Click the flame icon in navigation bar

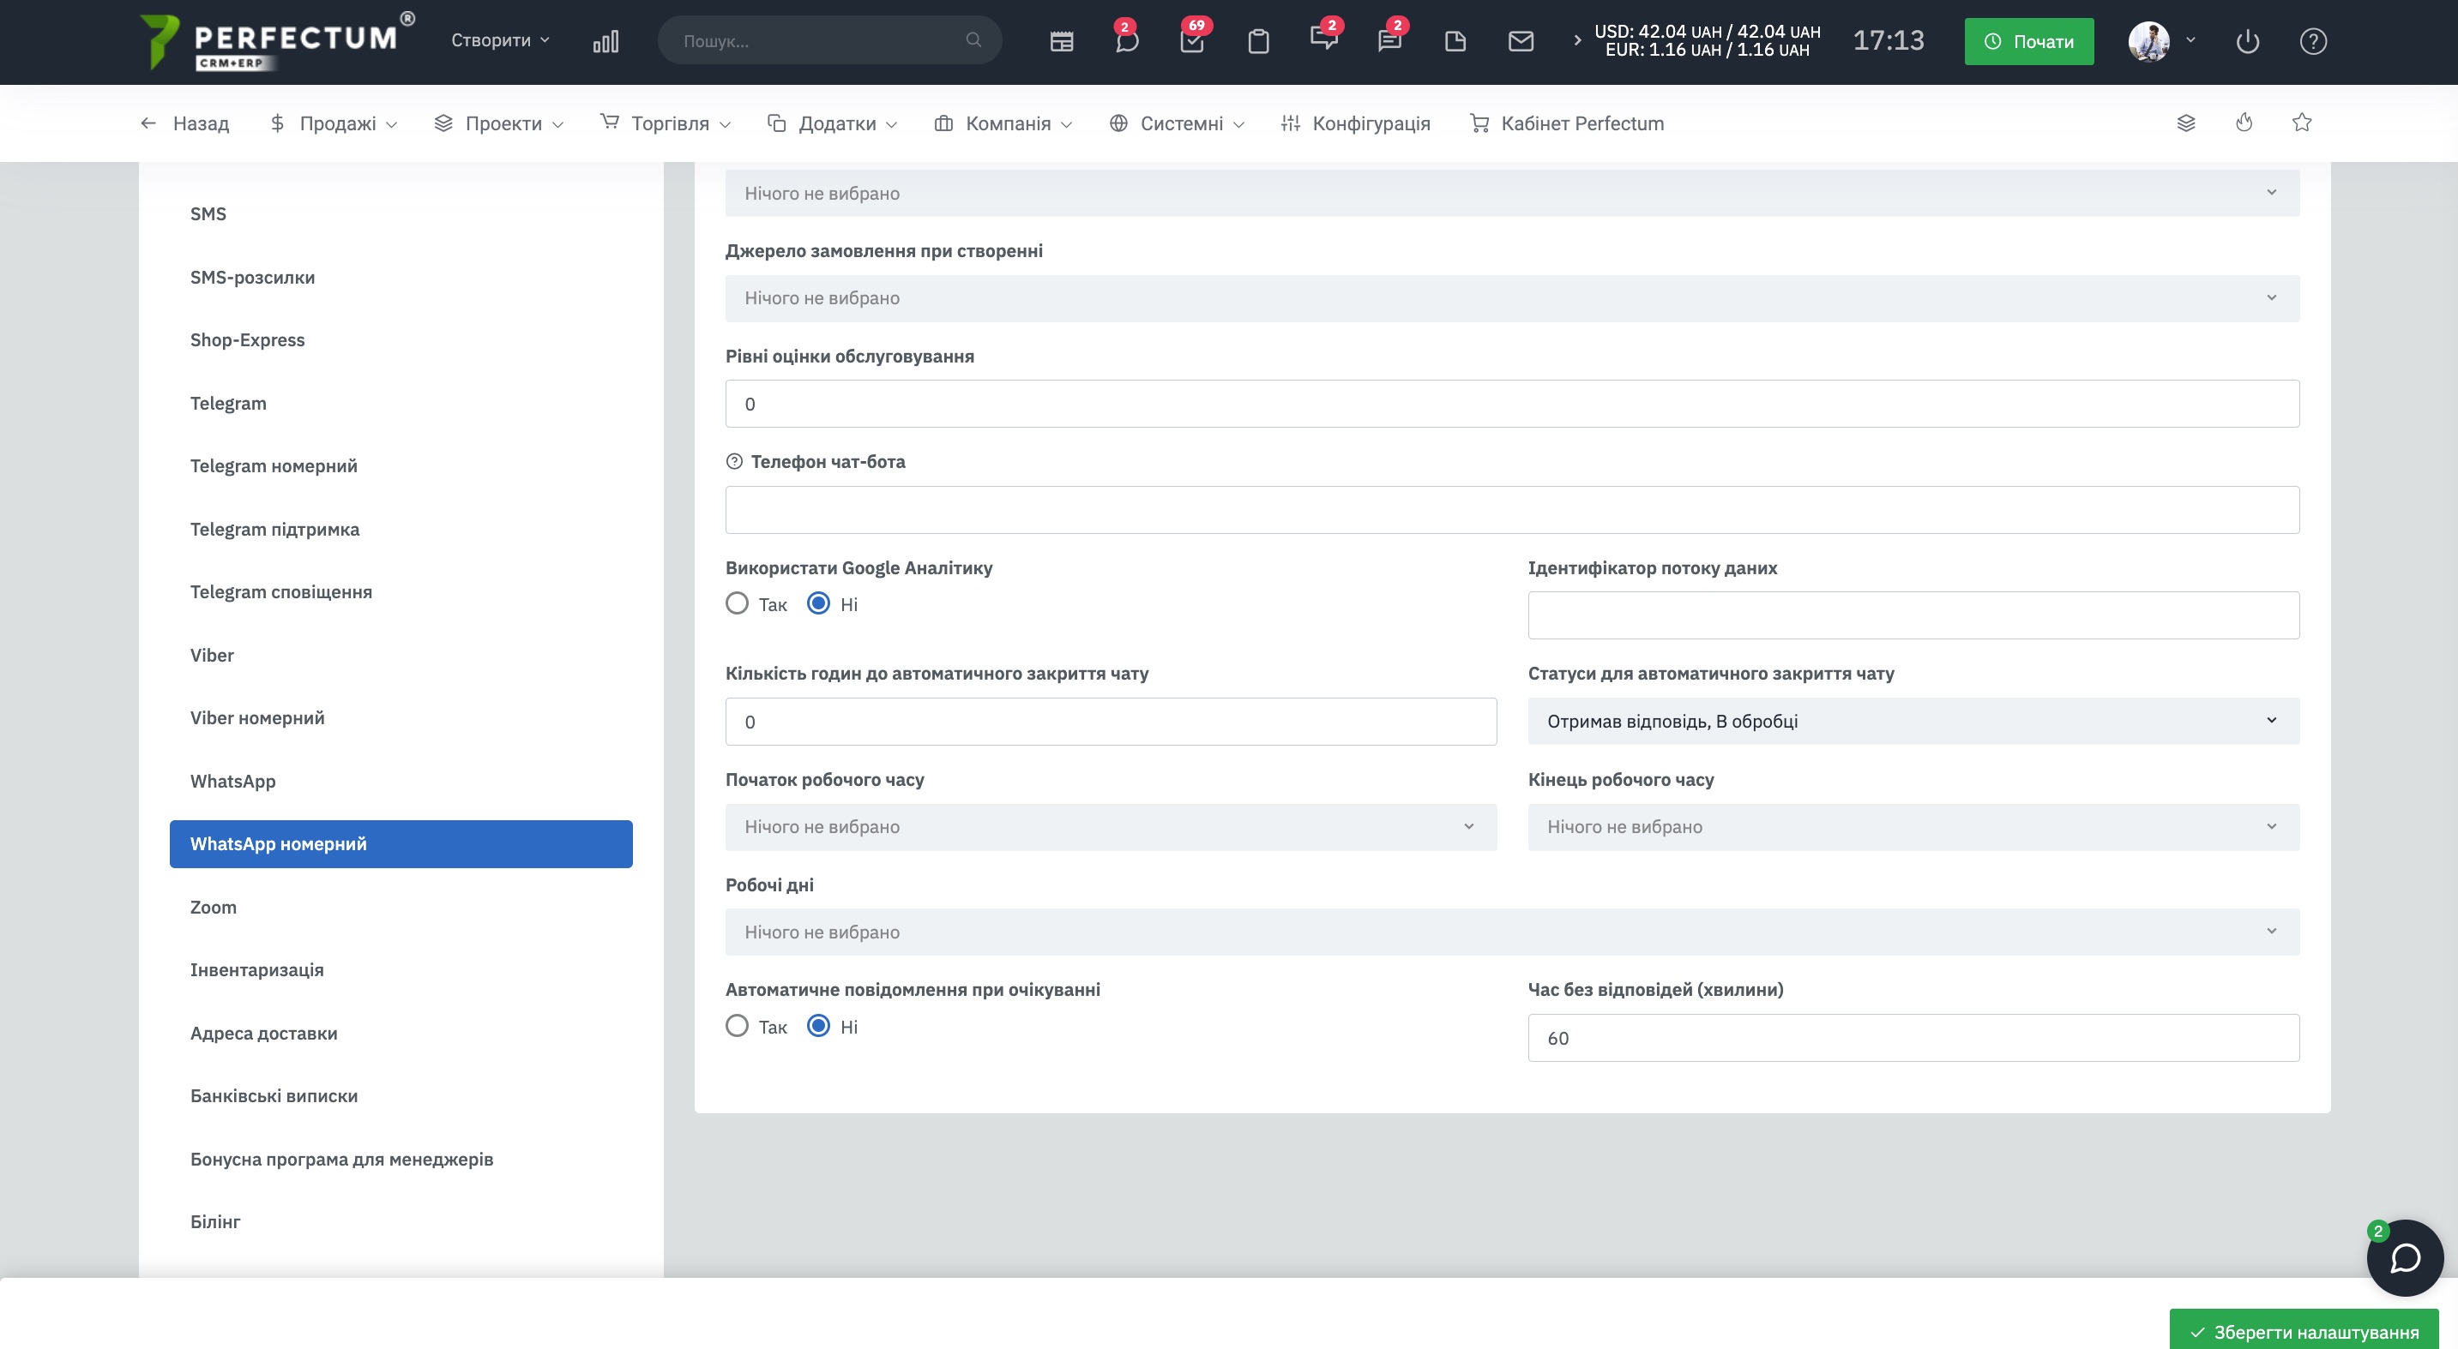tap(2244, 123)
